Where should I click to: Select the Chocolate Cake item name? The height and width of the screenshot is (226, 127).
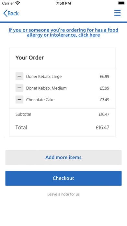[40, 100]
